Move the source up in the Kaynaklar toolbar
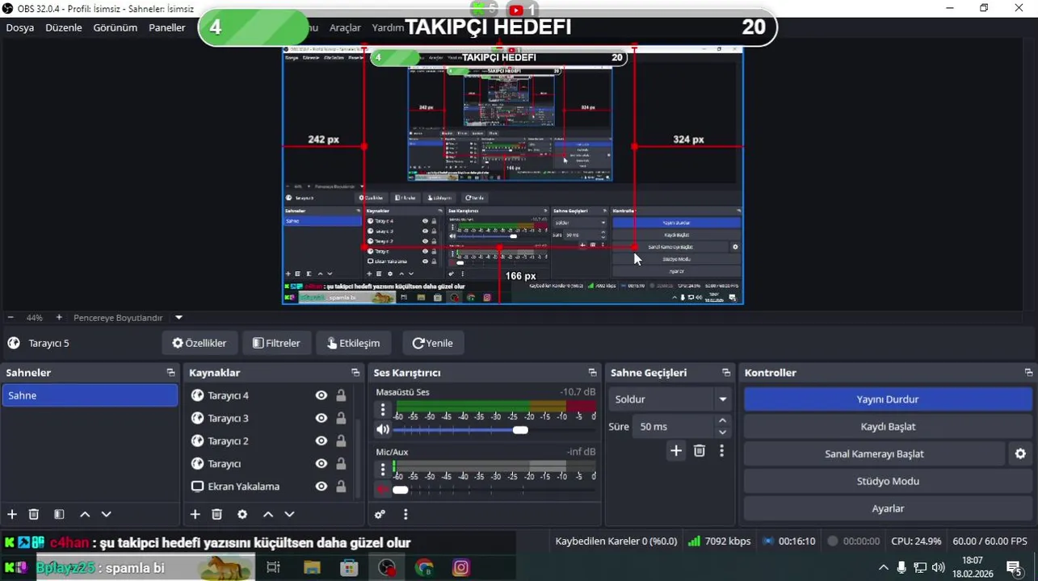This screenshot has height=581, width=1038. (268, 514)
